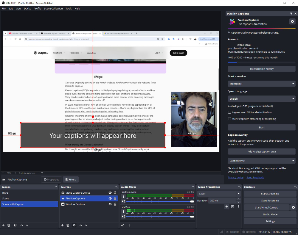298x235 pixels.
Task: Open the File menu
Action: click(4, 9)
